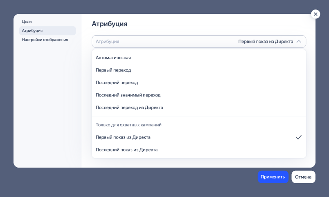Image resolution: width=329 pixels, height=197 pixels.
Task: Click the Атрибуция heading above the dropdown
Action: pyautogui.click(x=109, y=24)
